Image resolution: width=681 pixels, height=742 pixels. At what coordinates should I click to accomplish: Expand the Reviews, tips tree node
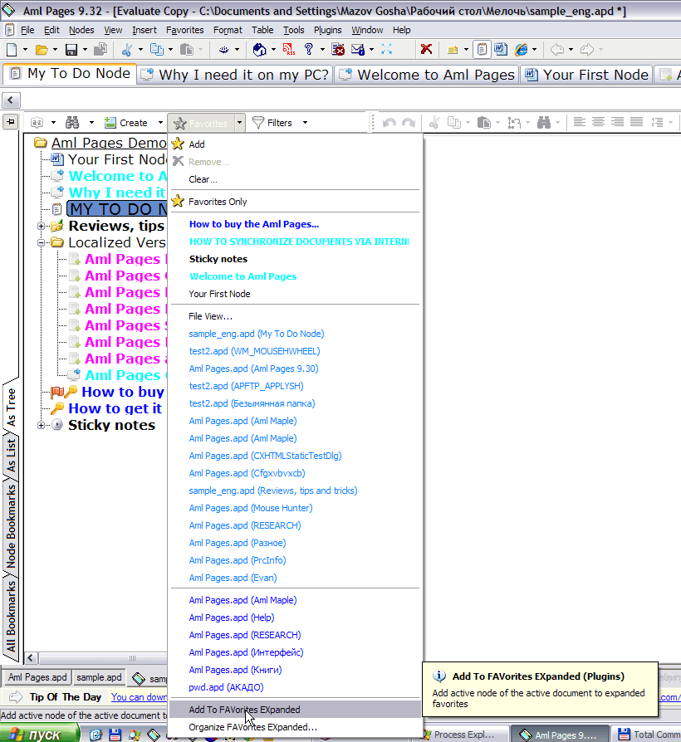(x=42, y=227)
